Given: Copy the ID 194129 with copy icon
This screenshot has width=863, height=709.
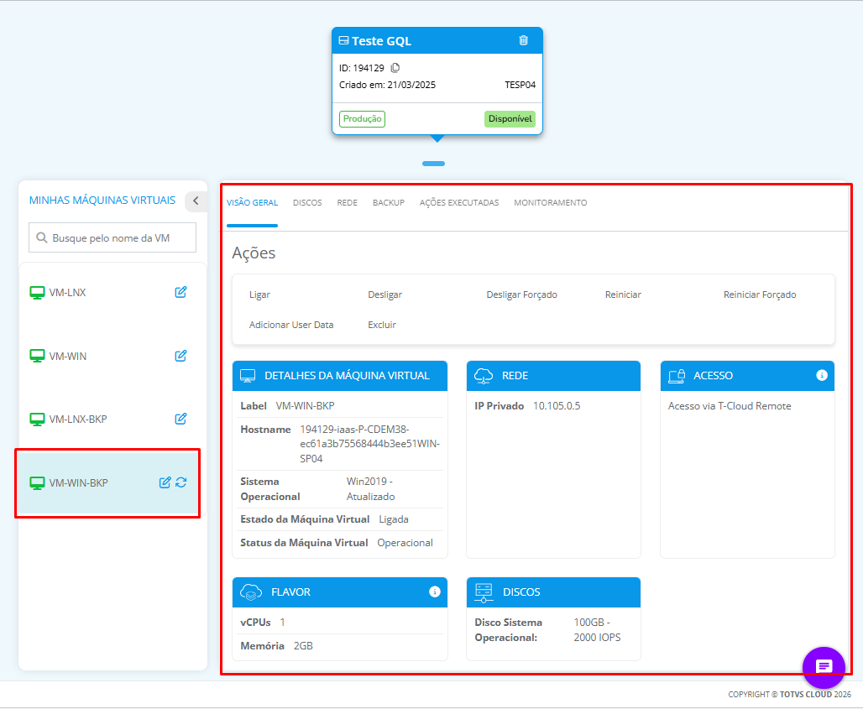Looking at the screenshot, I should click(x=395, y=68).
